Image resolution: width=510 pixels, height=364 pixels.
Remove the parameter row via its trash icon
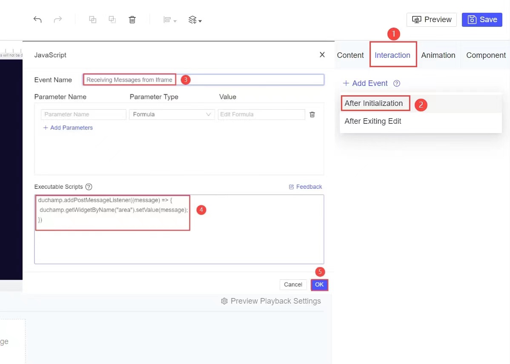[x=312, y=114]
